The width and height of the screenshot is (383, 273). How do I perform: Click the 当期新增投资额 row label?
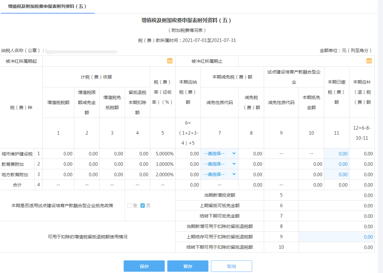click(220, 195)
